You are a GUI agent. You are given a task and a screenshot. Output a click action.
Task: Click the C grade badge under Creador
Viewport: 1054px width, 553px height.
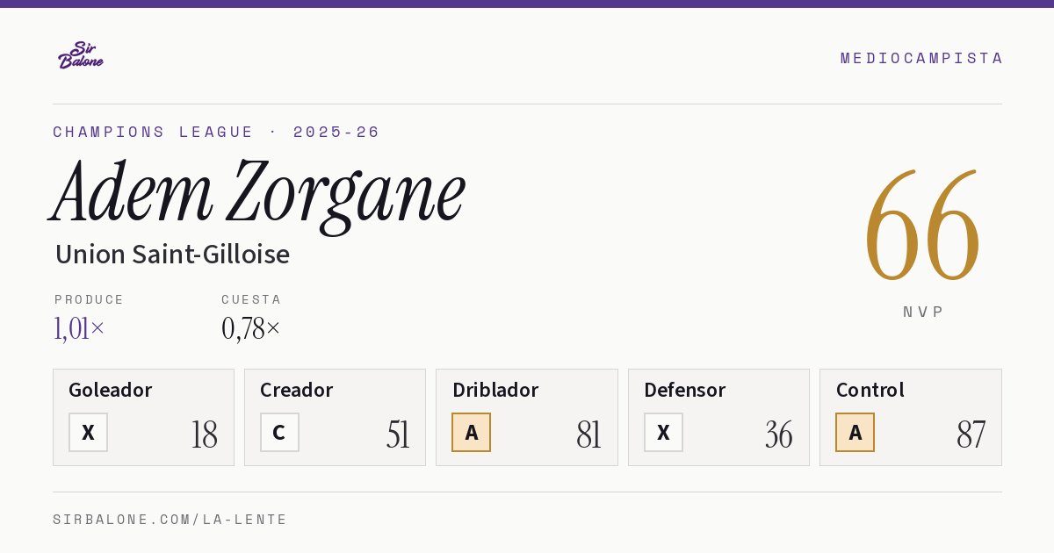279,433
